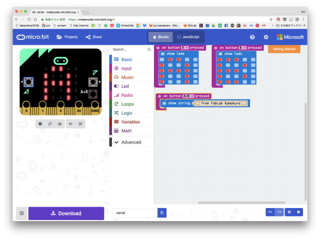Toggle top-left LED in button B show leds
320x239 pixels.
[x=219, y=59]
